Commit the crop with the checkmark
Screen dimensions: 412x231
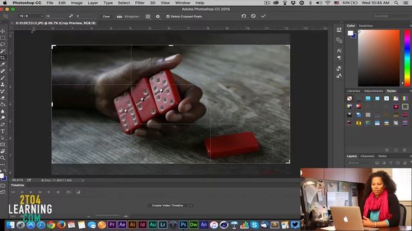point(263,16)
